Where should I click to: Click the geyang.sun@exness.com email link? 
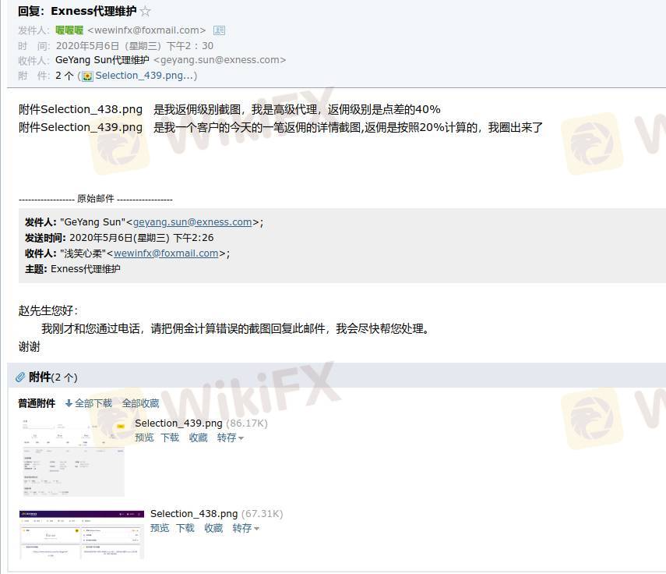192,222
